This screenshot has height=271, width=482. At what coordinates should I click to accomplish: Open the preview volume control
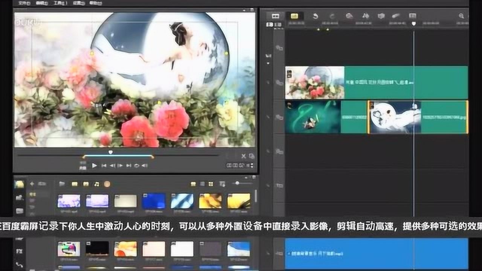[x=145, y=165]
